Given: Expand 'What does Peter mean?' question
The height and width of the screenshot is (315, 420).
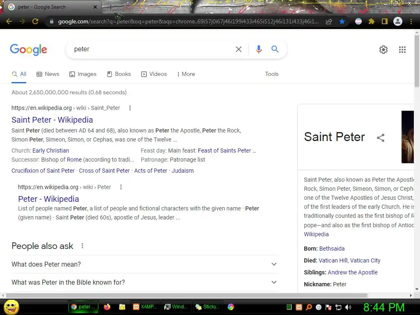Looking at the screenshot, I should (145, 265).
